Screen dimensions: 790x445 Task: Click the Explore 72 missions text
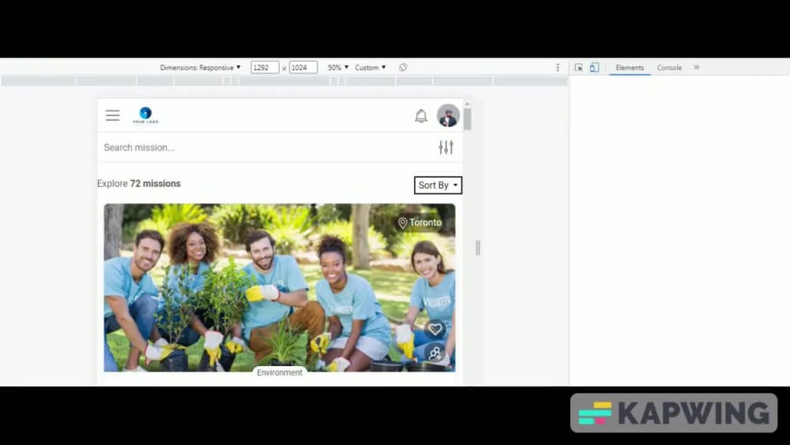pyautogui.click(x=138, y=184)
